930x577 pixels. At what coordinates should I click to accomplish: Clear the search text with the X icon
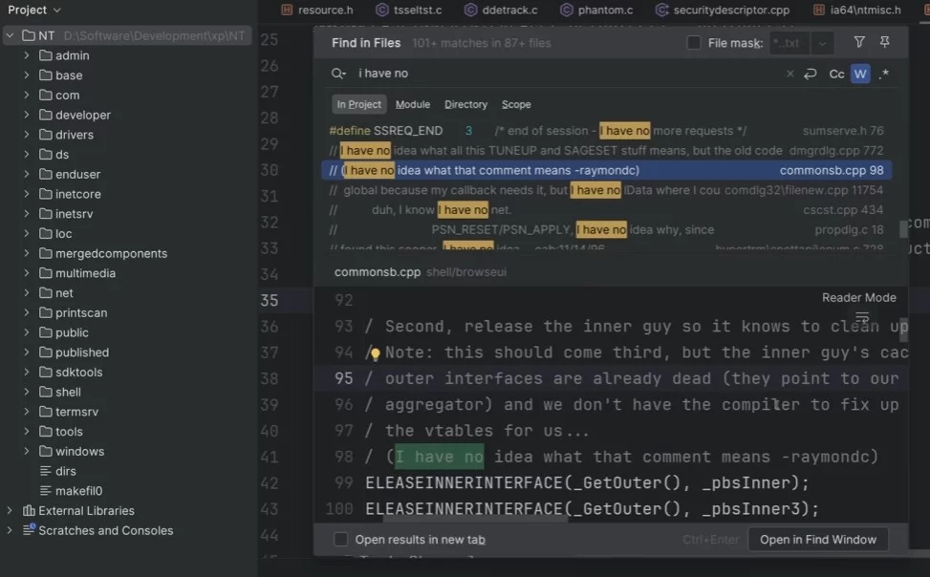pyautogui.click(x=789, y=74)
